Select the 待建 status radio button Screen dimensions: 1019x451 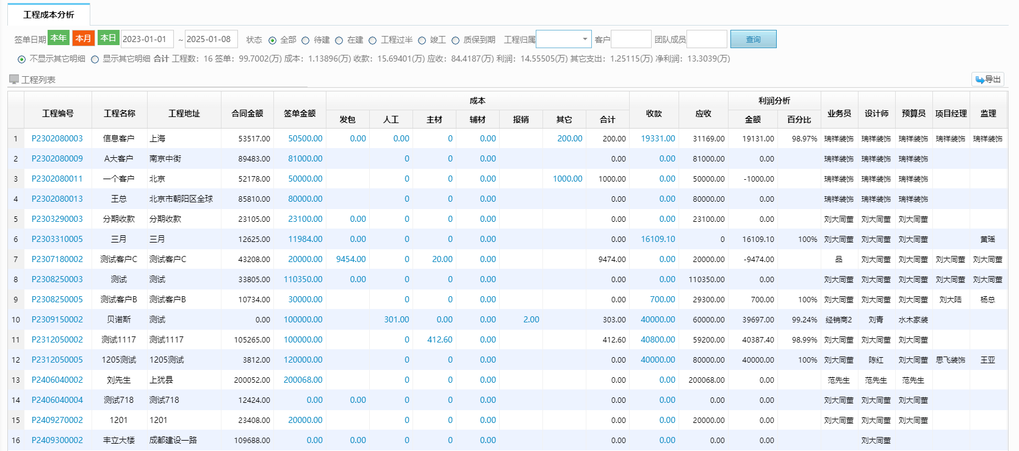[306, 40]
